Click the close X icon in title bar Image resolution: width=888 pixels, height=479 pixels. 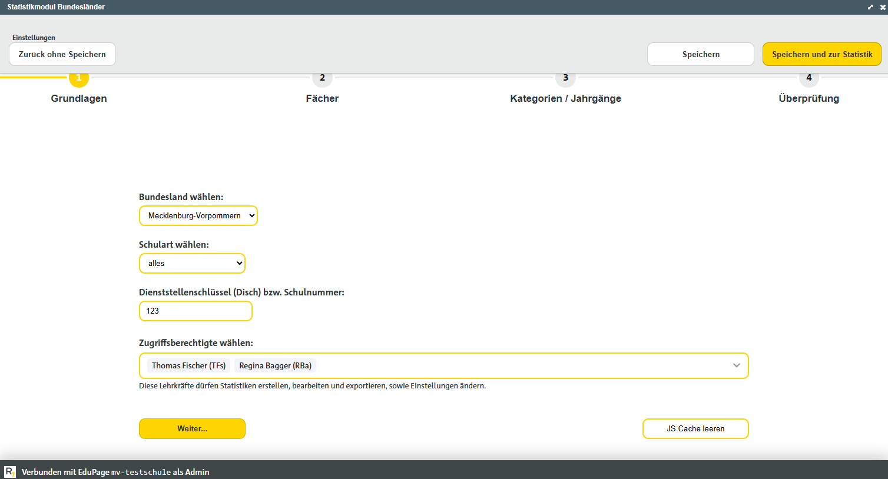click(x=883, y=7)
